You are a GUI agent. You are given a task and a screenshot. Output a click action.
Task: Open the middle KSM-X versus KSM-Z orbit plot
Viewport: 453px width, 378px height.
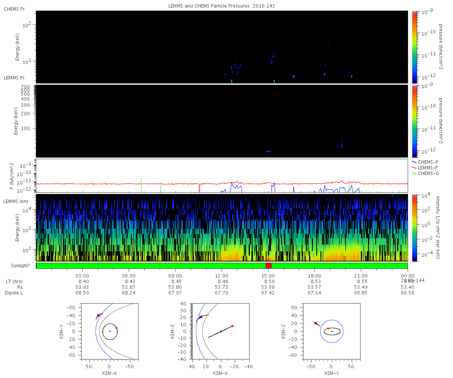coord(221,331)
